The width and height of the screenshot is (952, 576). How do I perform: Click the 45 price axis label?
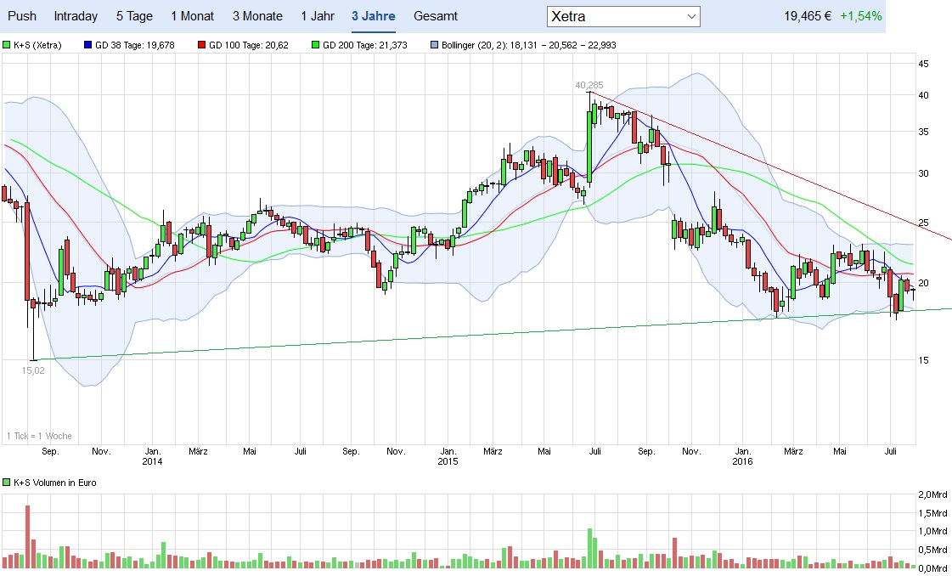[x=923, y=64]
